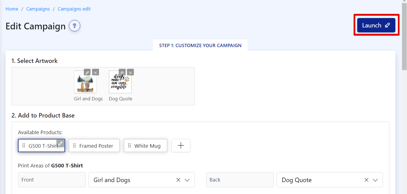Screen dimensions: 407x194
Task: Add a new product with plus button
Action: 181,145
